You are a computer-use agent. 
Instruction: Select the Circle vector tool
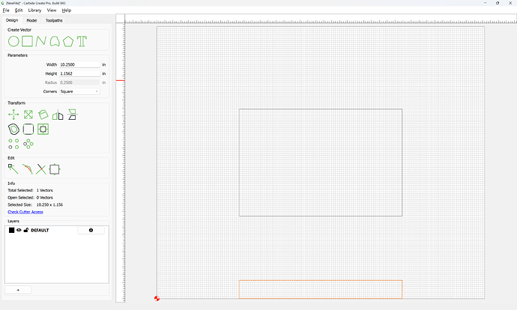tap(13, 41)
